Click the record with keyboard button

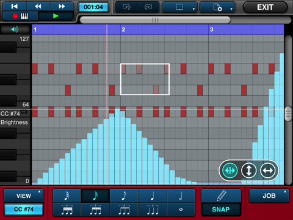(20, 16)
